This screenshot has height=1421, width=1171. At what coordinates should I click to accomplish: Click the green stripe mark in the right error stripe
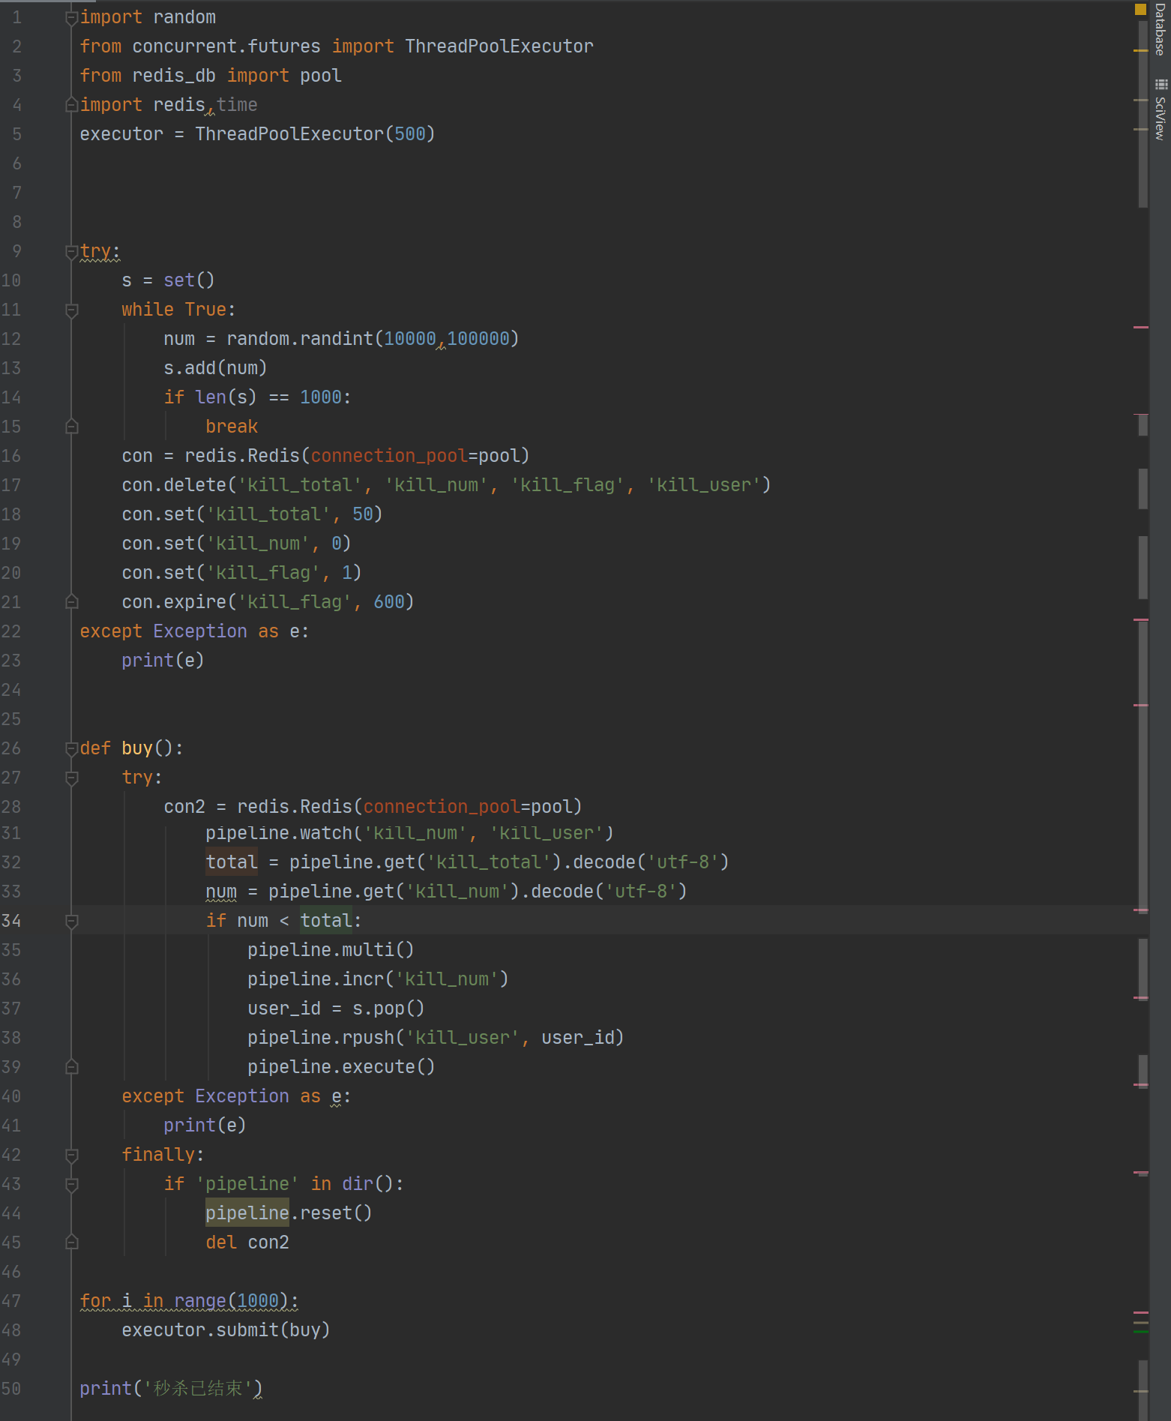coord(1141,1331)
